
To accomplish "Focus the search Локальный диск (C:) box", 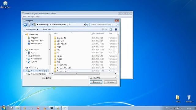I will [104, 24].
